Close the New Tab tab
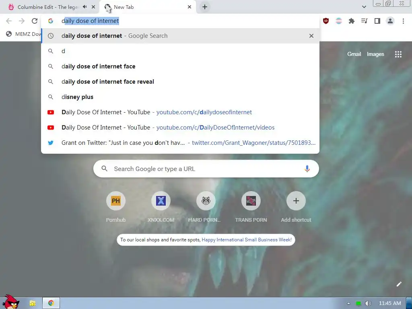Viewport: 412px width, 309px height. [190, 7]
